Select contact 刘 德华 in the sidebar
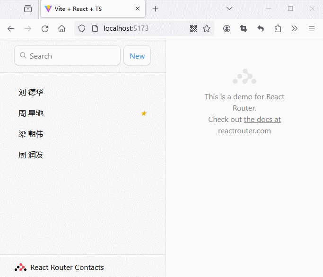Viewport: 323px width, 277px height. (31, 93)
